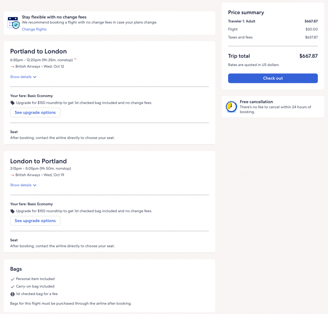Open the Change flights link
Screen dimensions: 328x314
[x=34, y=29]
